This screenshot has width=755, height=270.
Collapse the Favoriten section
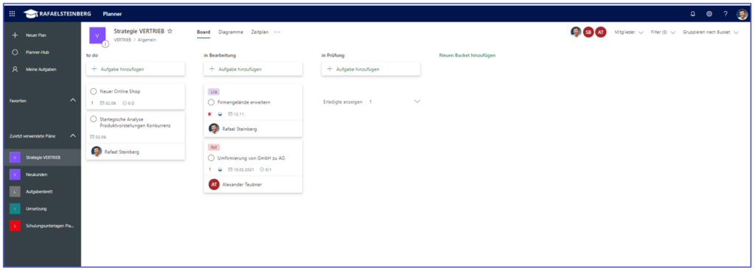click(x=73, y=100)
